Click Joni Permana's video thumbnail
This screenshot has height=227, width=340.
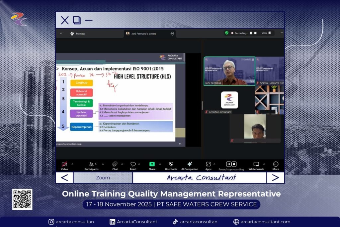click(229, 71)
